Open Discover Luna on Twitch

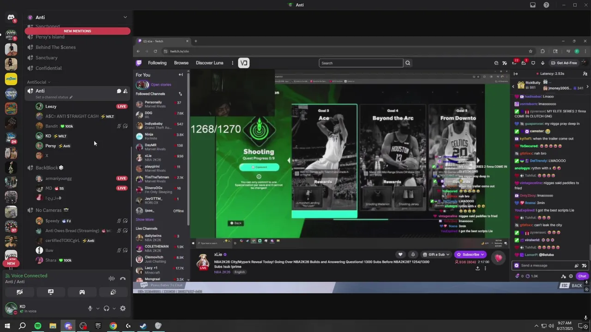(210, 63)
